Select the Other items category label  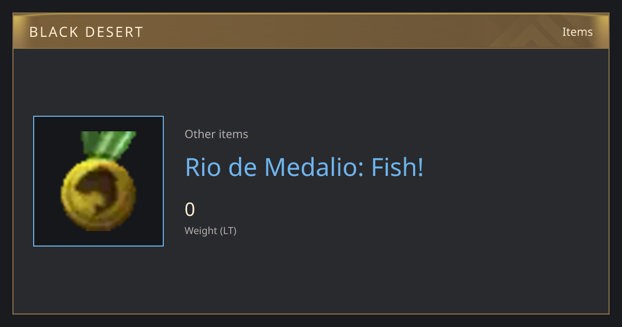click(216, 134)
